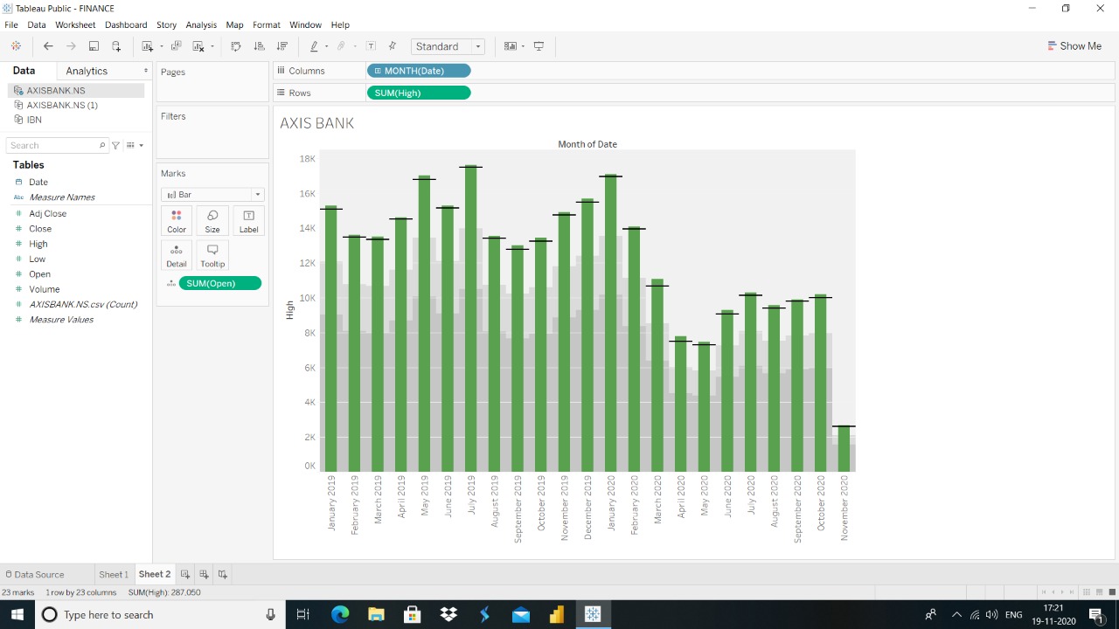
Task: Click the group members paperclip icon
Action: pos(341,46)
